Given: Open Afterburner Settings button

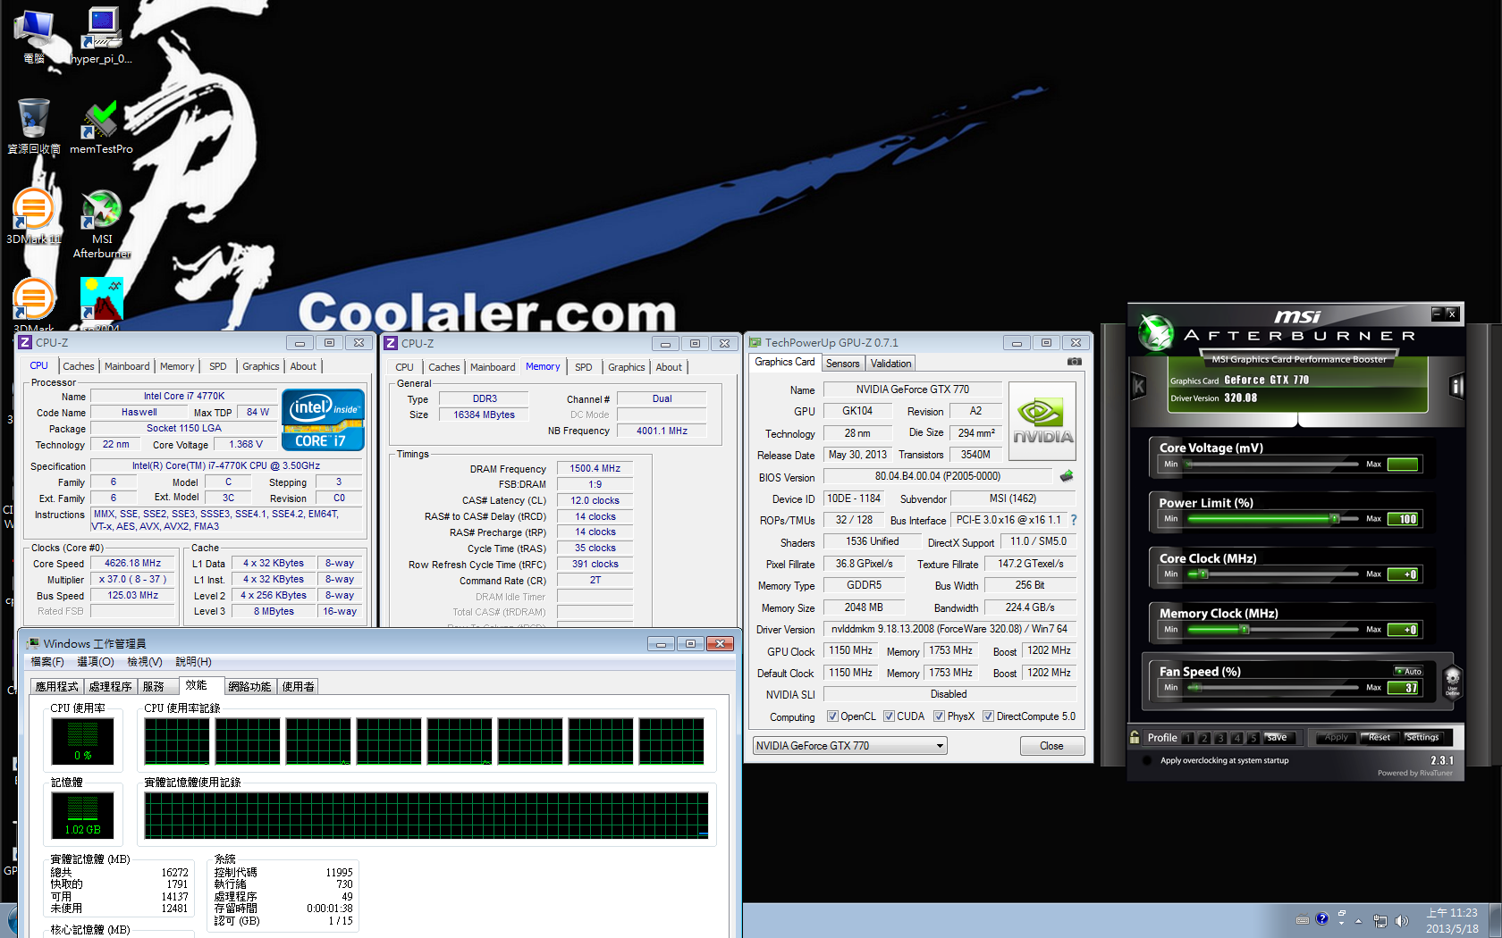Looking at the screenshot, I should pos(1422,737).
